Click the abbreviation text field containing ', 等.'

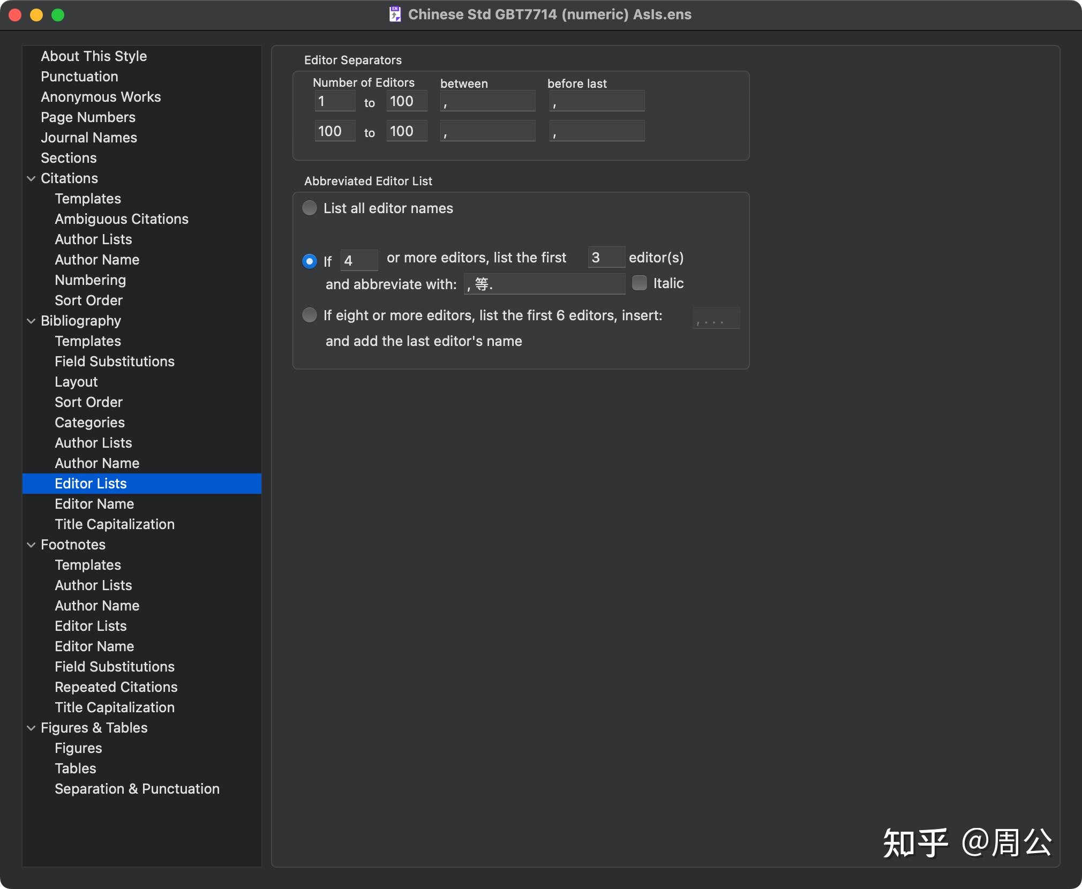pyautogui.click(x=544, y=284)
